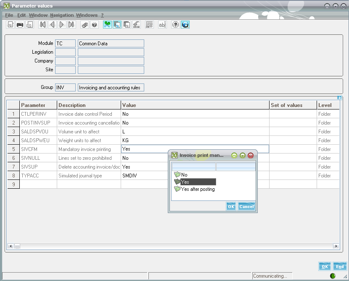Click the 'Set of values' column header
The image size is (349, 281).
coord(293,105)
